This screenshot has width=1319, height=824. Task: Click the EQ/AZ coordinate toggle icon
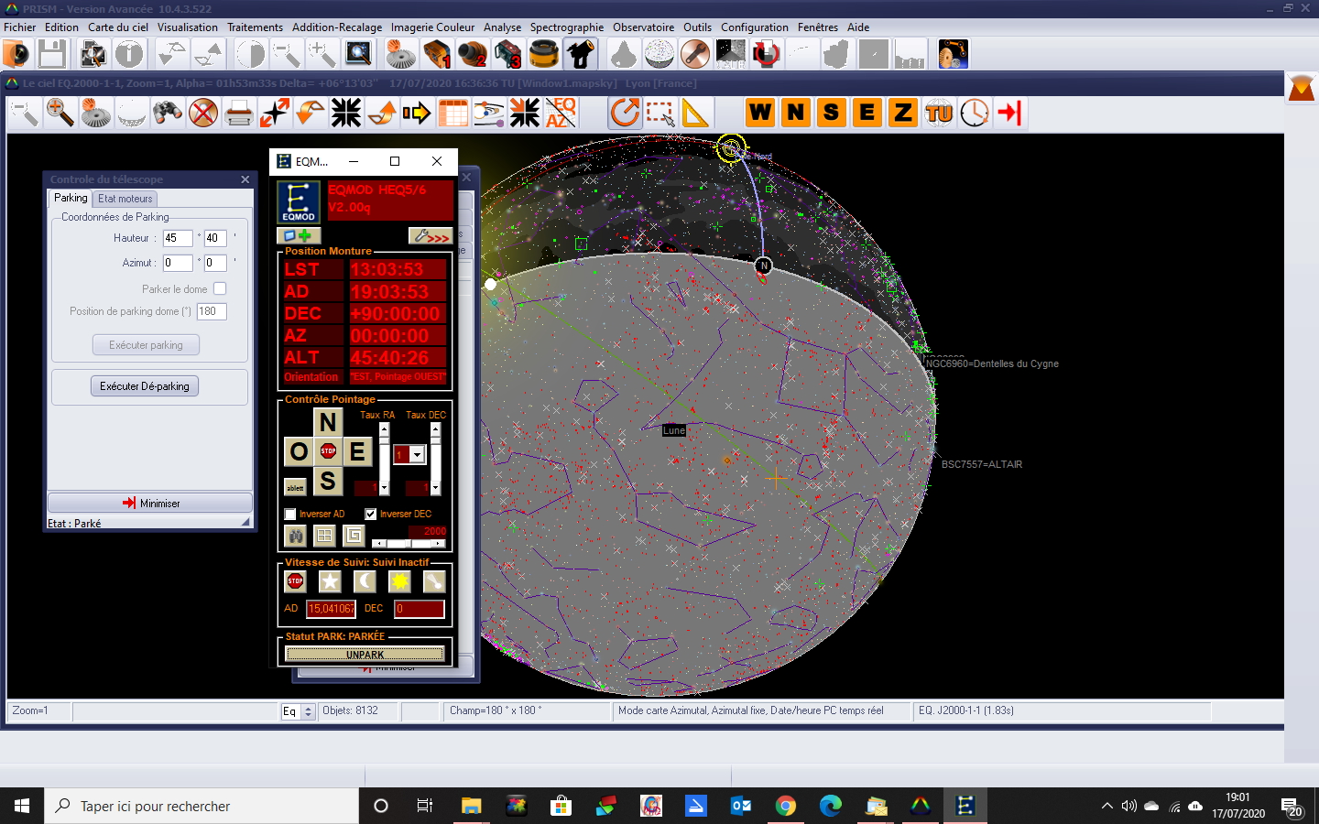click(x=561, y=114)
